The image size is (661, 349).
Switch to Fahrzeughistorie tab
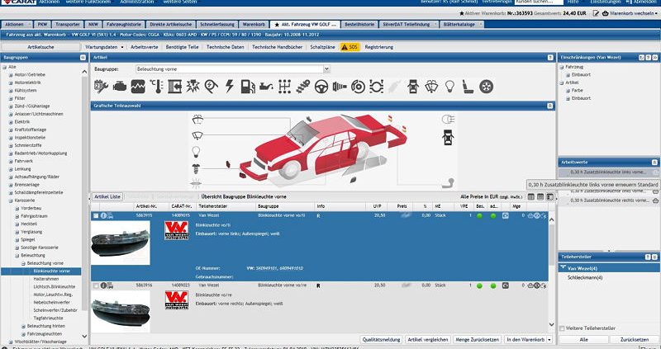coord(123,25)
